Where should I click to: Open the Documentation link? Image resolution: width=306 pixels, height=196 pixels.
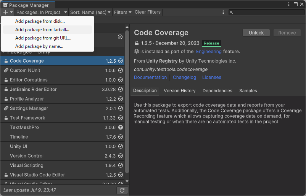tap(150, 77)
